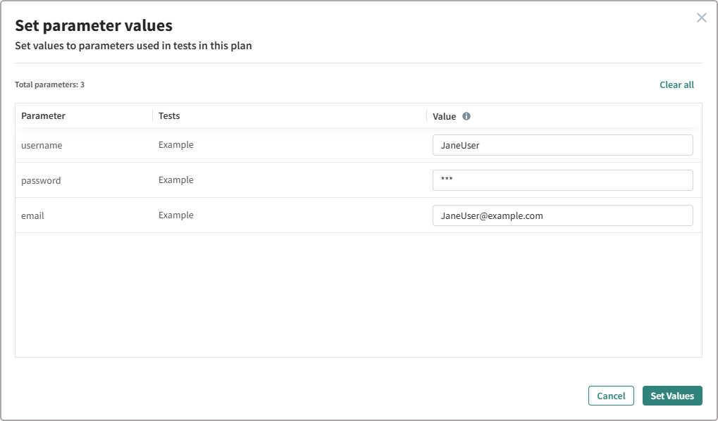Click Example test in the password row
718x421 pixels.
(x=175, y=180)
